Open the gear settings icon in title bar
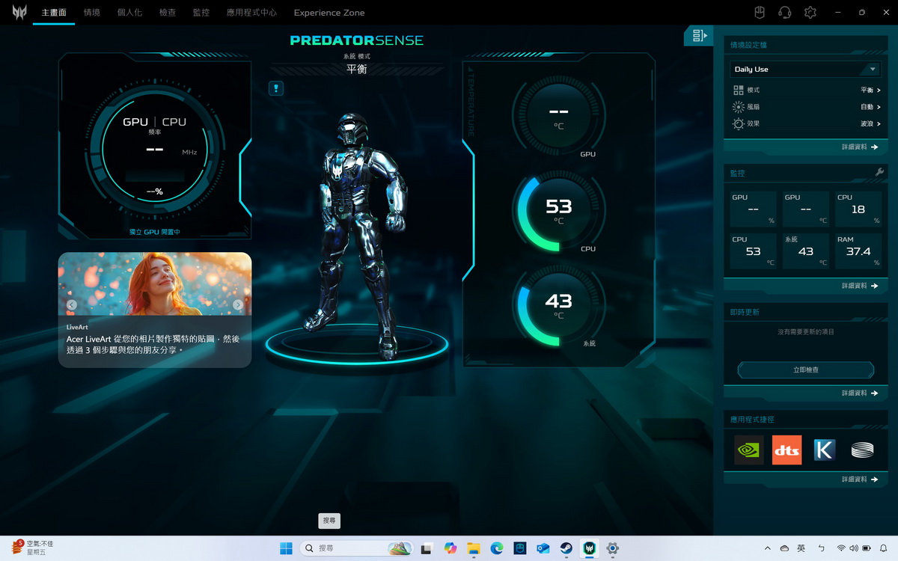Screen dimensions: 898x561 point(810,13)
